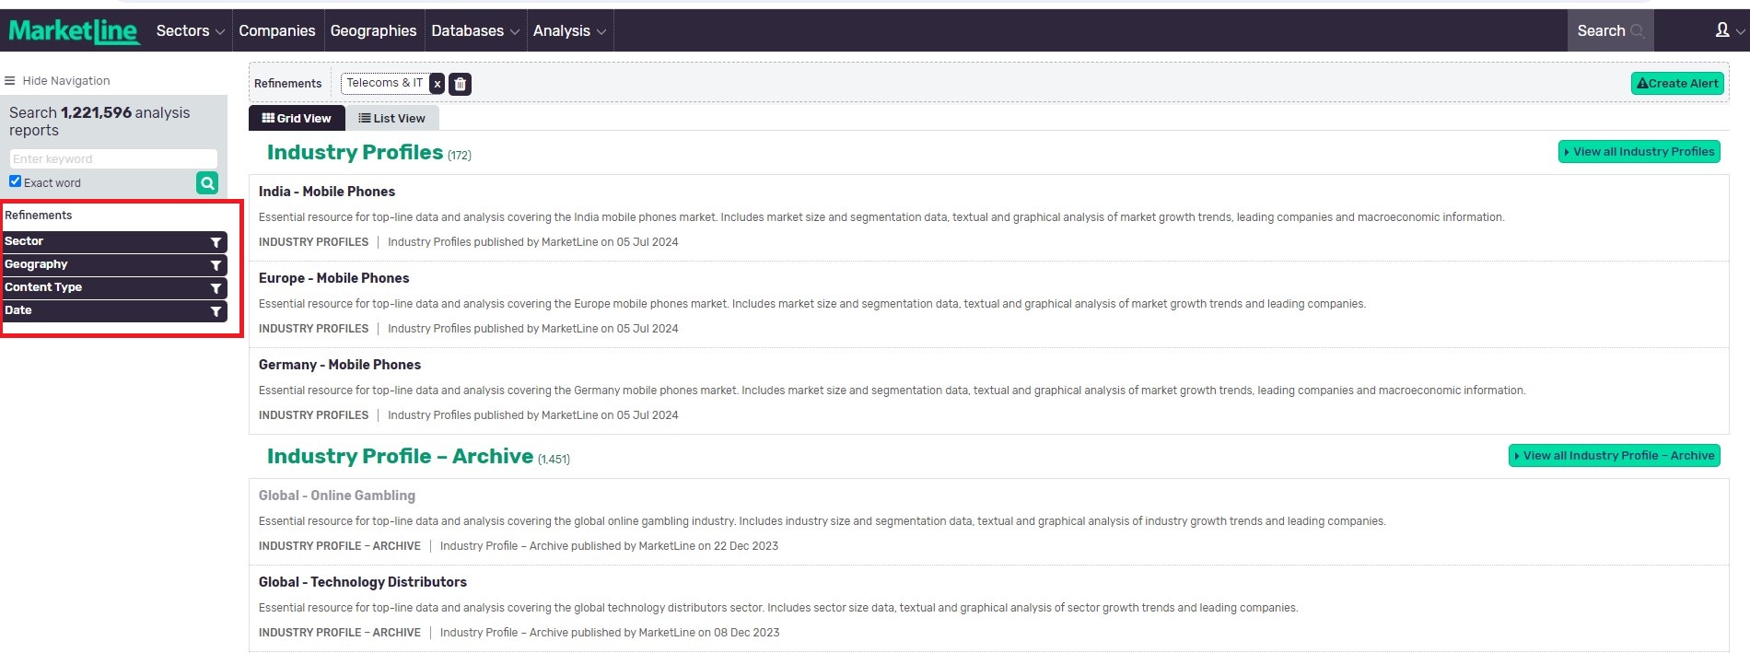Viewport: 1750px width, 653px height.
Task: Expand the Analysis dropdown menu
Action: coord(568,30)
